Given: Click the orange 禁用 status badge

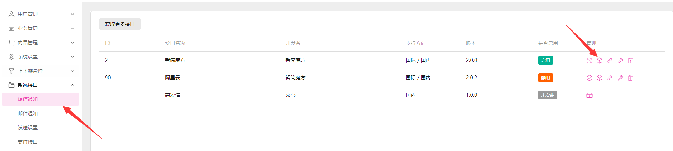Looking at the screenshot, I should (x=545, y=78).
